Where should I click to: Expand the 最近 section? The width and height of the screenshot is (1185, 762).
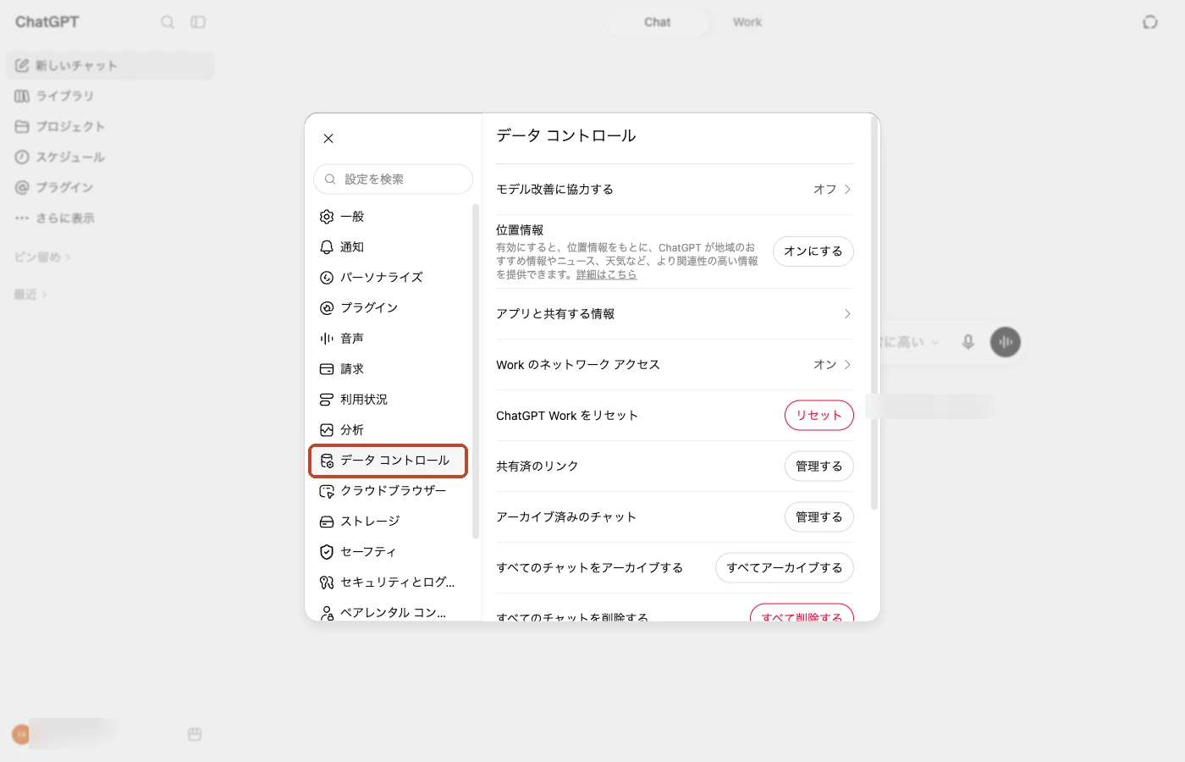pyautogui.click(x=30, y=295)
